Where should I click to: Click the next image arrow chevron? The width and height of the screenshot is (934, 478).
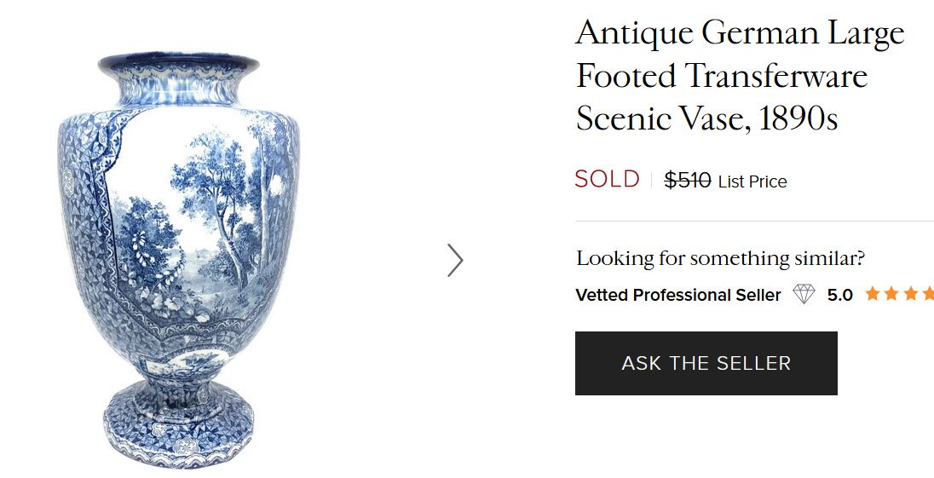[x=455, y=261]
